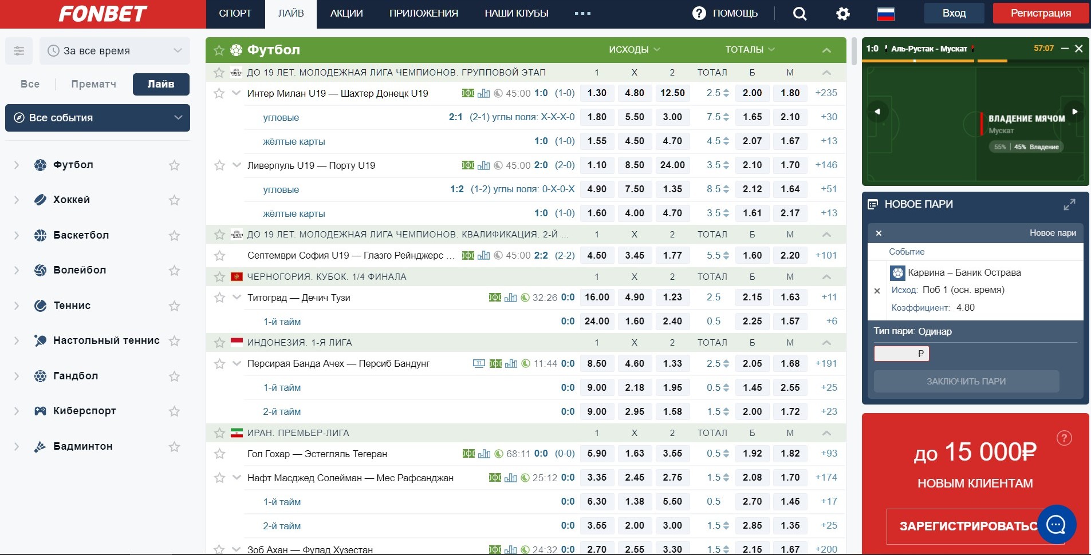Image resolution: width=1091 pixels, height=555 pixels.
Task: Click the Настольный теннис sidebar icon
Action: (x=40, y=340)
